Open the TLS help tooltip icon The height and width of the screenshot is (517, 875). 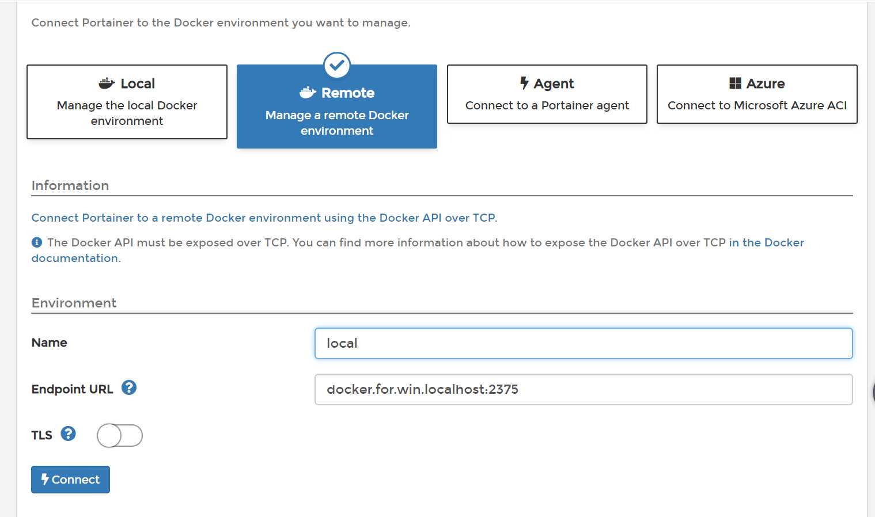tap(69, 434)
